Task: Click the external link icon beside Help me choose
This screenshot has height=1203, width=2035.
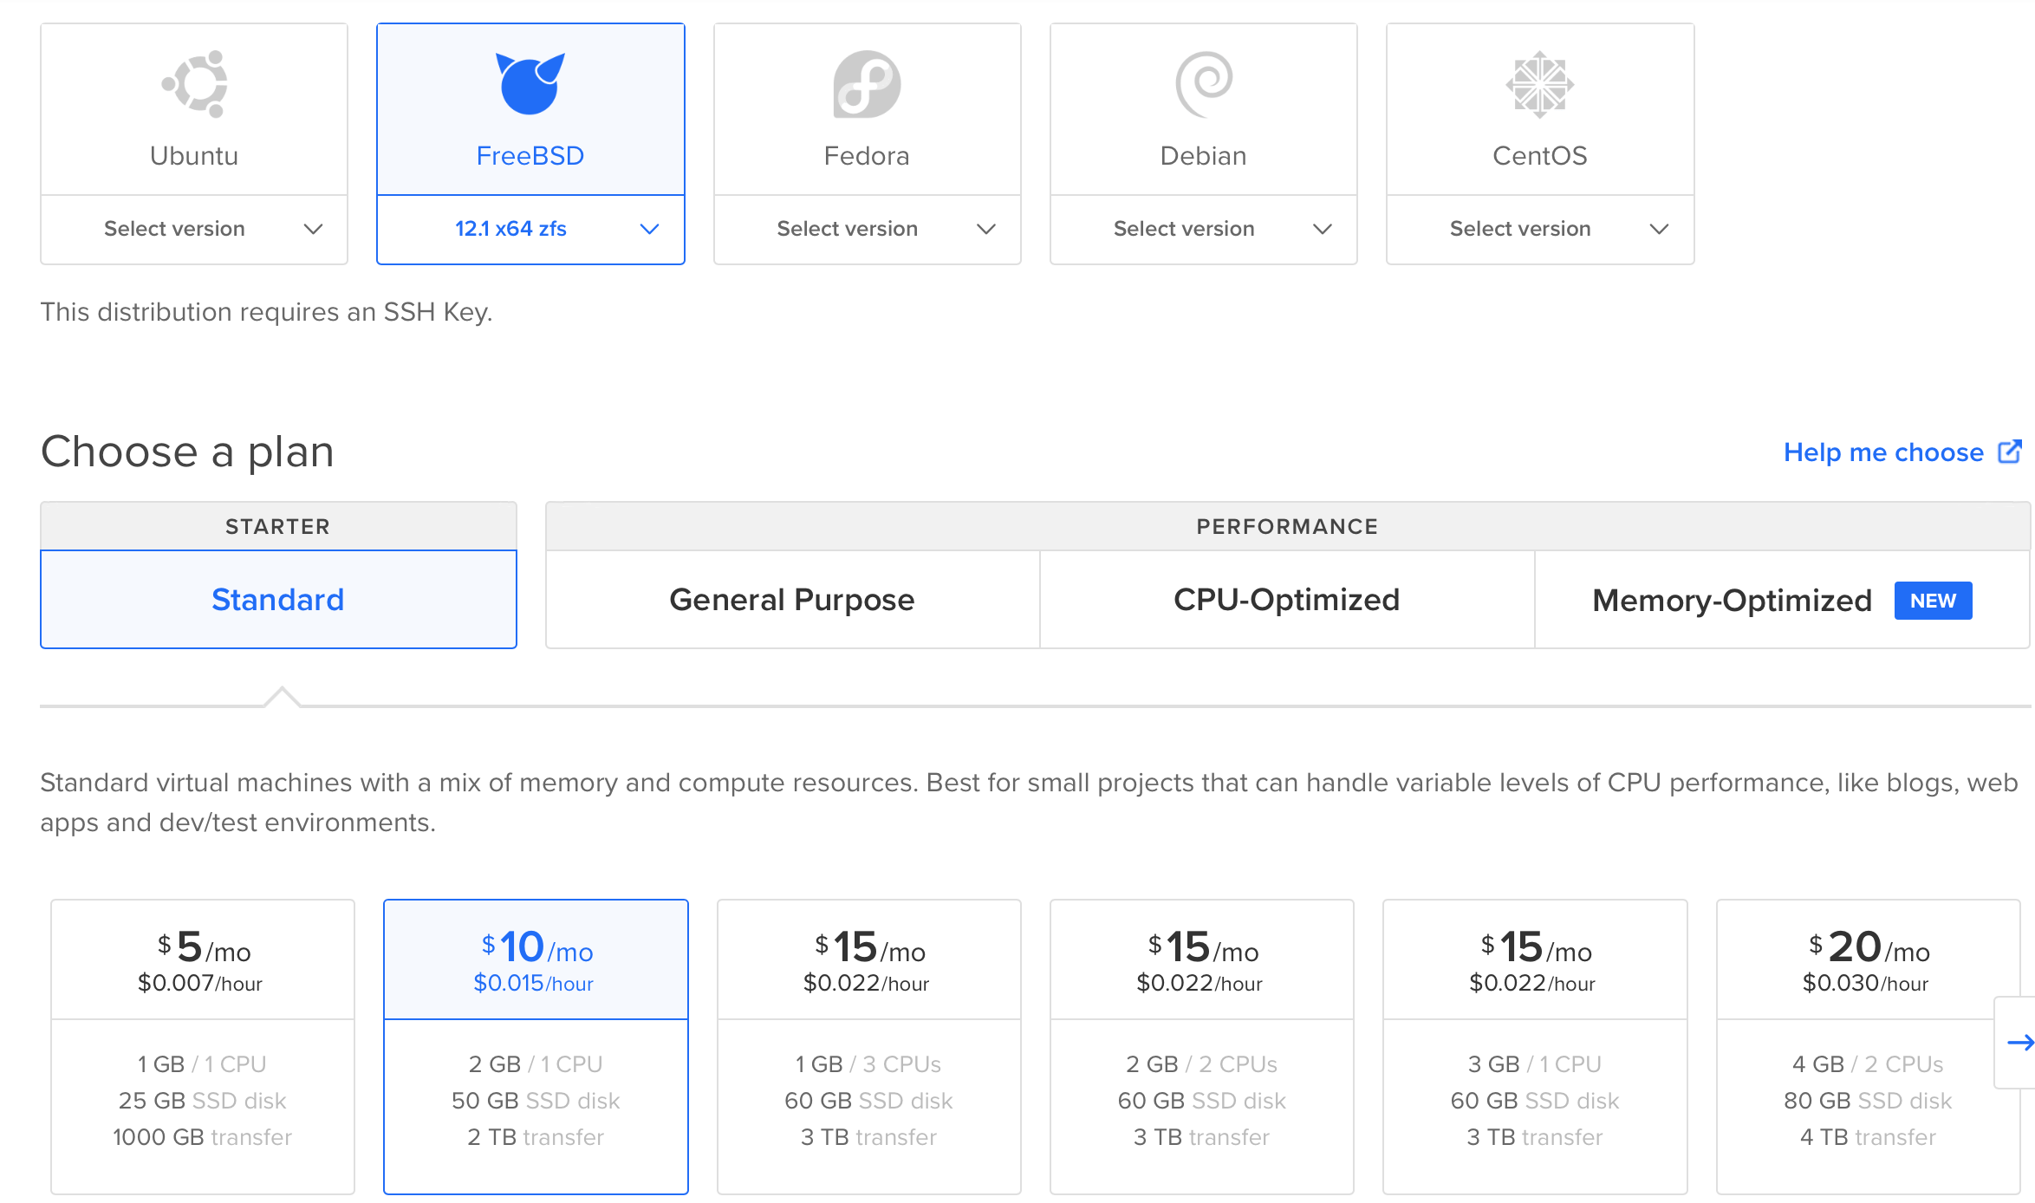Action: pos(2009,452)
